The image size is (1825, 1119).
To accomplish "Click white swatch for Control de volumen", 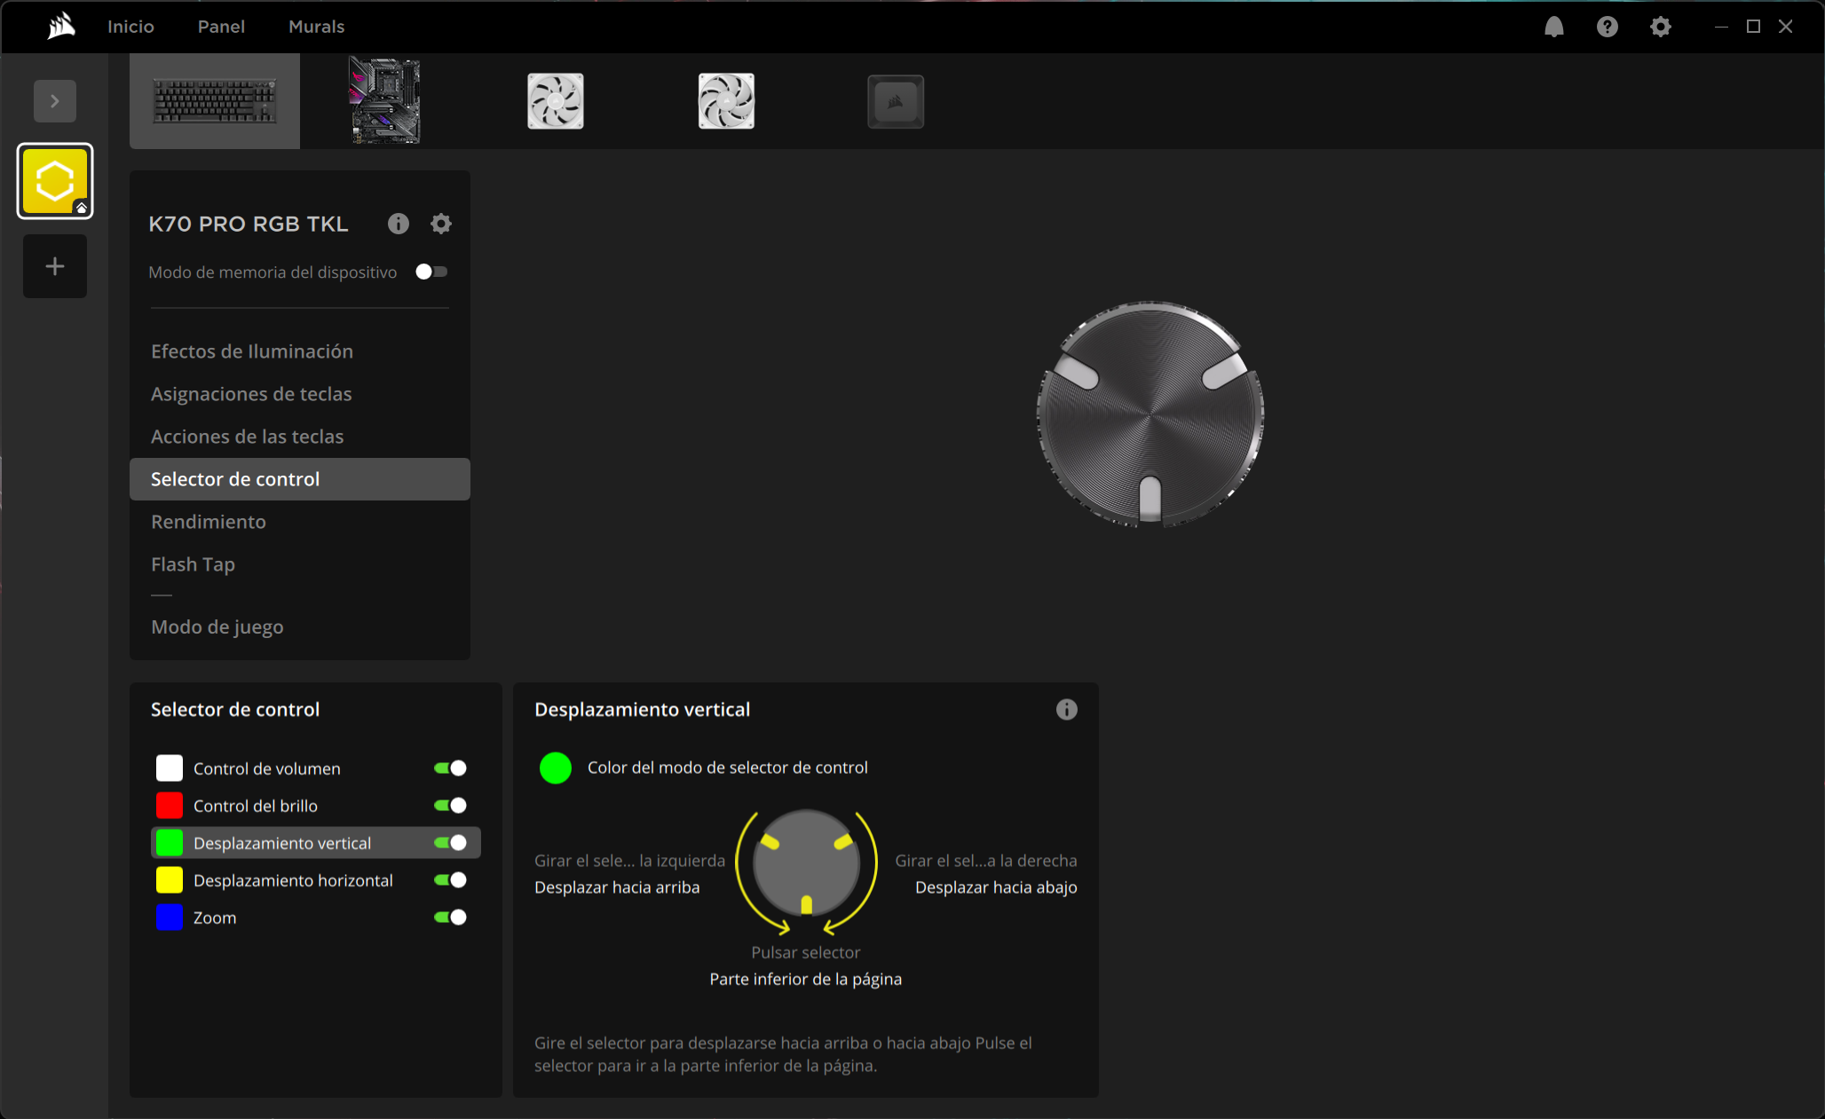I will coord(170,768).
